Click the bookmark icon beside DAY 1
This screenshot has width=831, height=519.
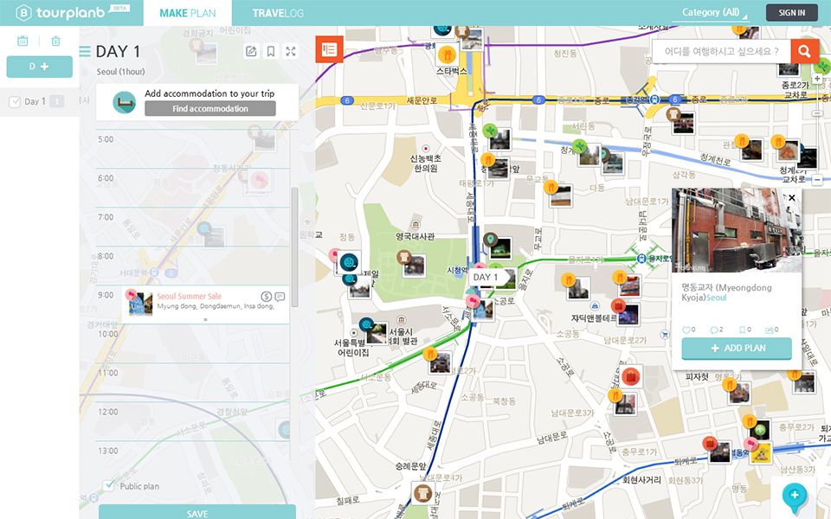tap(271, 52)
